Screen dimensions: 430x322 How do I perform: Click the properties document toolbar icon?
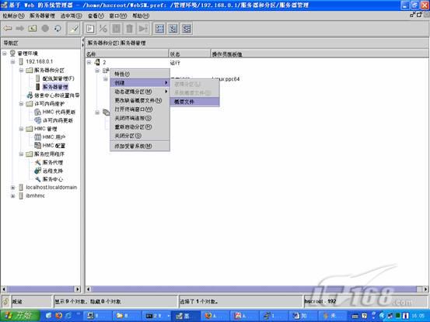(x=90, y=29)
